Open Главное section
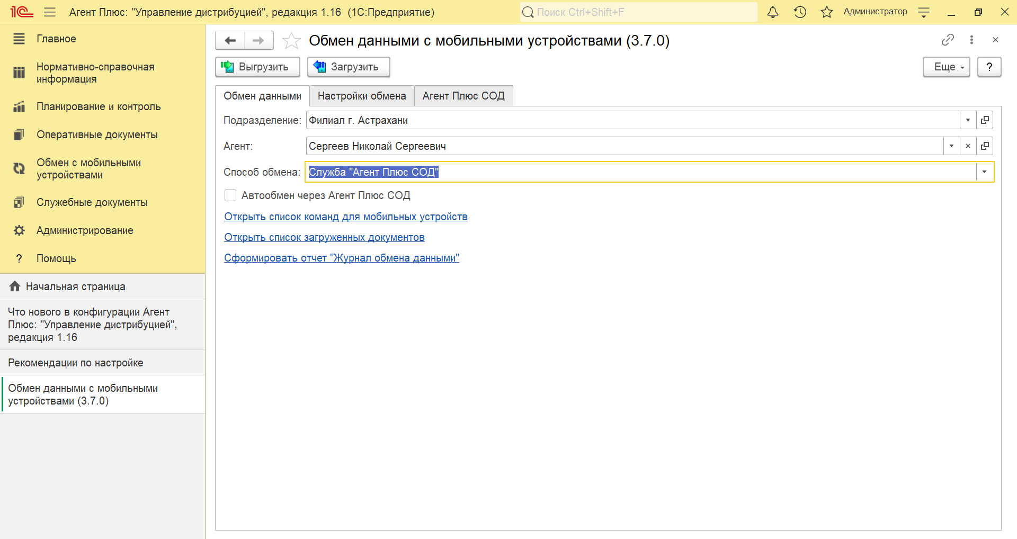1017x539 pixels. (102, 39)
